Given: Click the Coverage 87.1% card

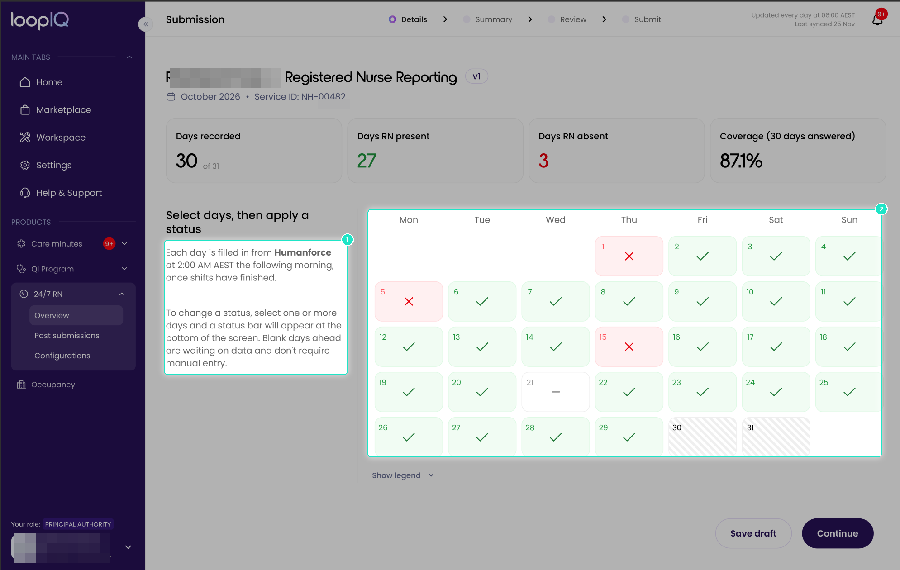Looking at the screenshot, I should tap(798, 151).
